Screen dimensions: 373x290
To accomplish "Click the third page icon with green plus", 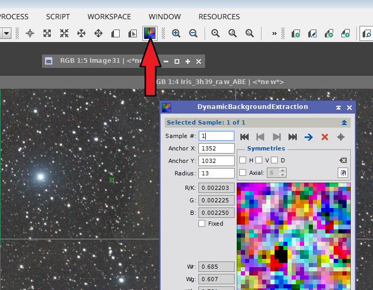I will click(x=329, y=33).
